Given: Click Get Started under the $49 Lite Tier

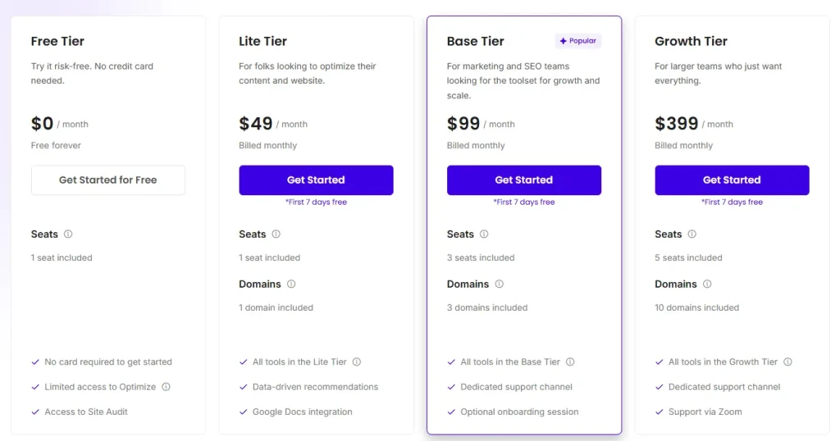Looking at the screenshot, I should [x=316, y=180].
